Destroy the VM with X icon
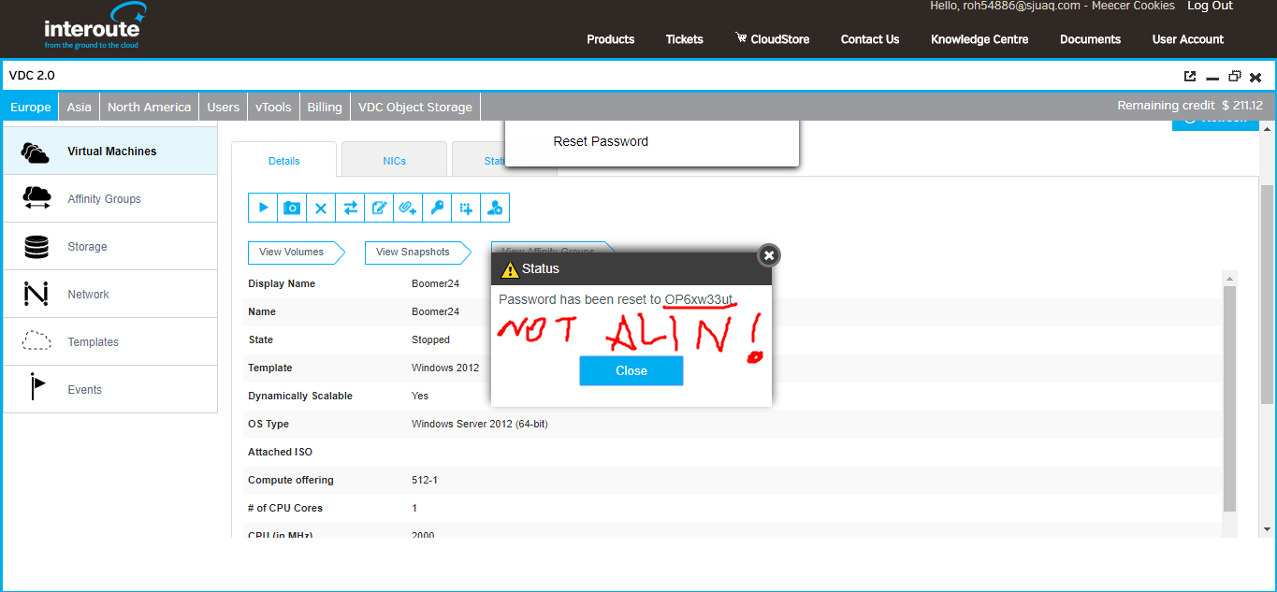The image size is (1277, 592). point(321,208)
